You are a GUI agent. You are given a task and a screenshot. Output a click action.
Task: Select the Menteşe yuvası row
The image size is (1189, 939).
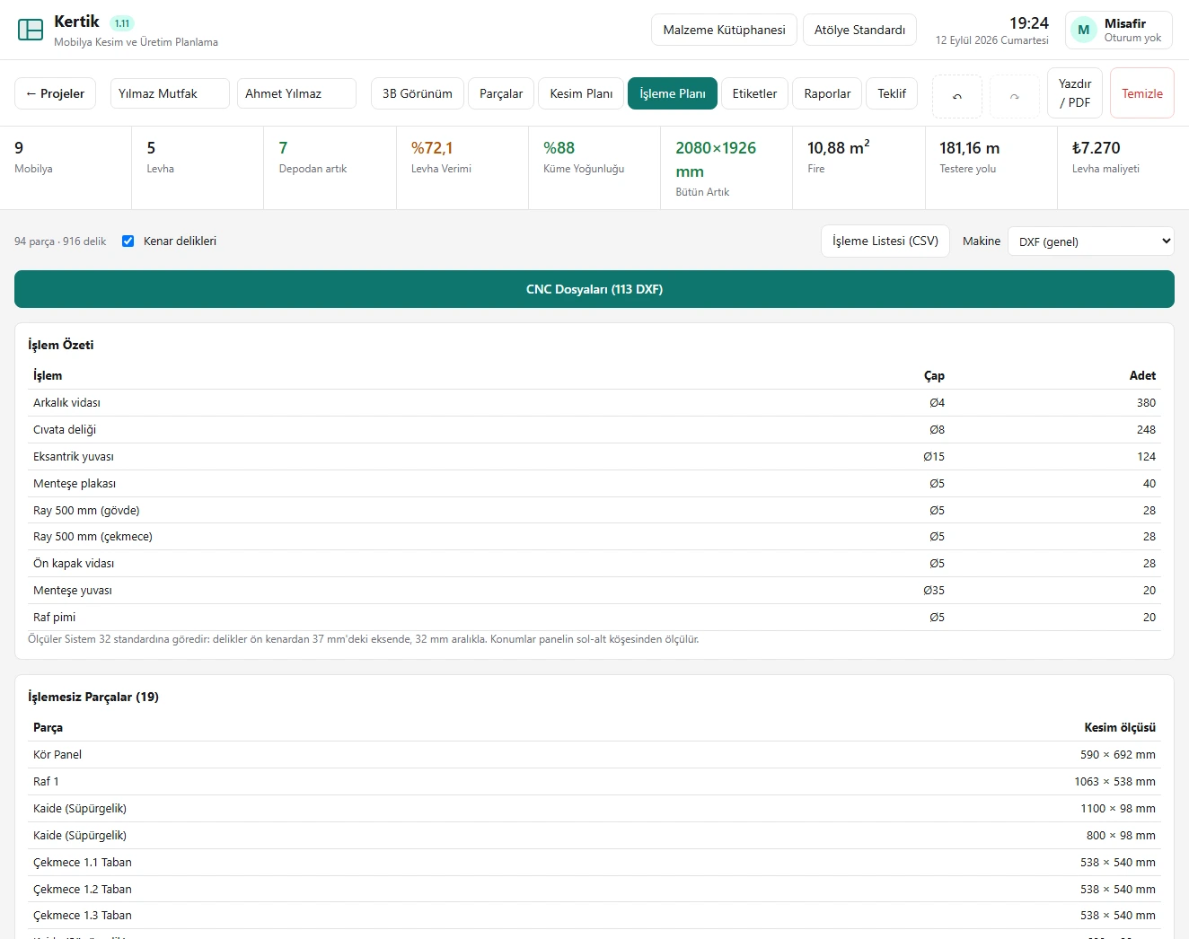(594, 591)
